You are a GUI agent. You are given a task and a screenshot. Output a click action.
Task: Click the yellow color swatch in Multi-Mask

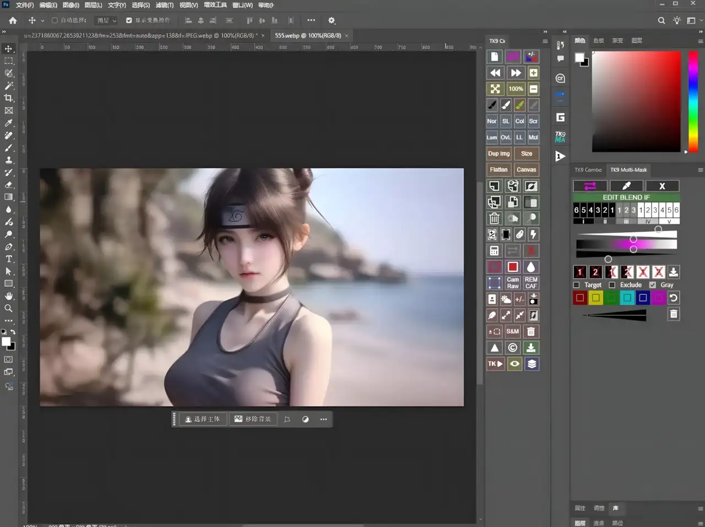pyautogui.click(x=595, y=298)
